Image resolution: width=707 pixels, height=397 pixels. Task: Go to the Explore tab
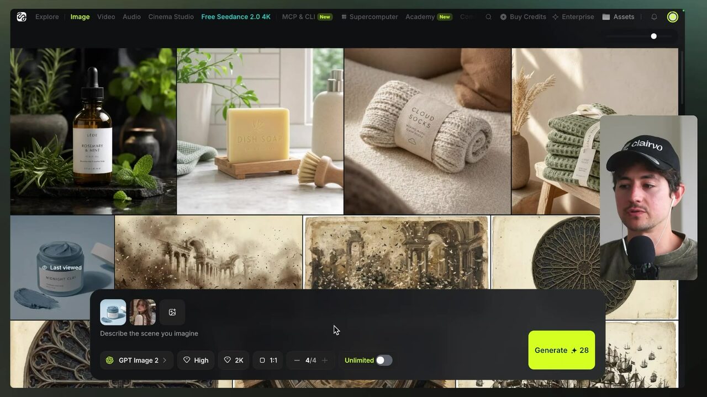pos(47,17)
